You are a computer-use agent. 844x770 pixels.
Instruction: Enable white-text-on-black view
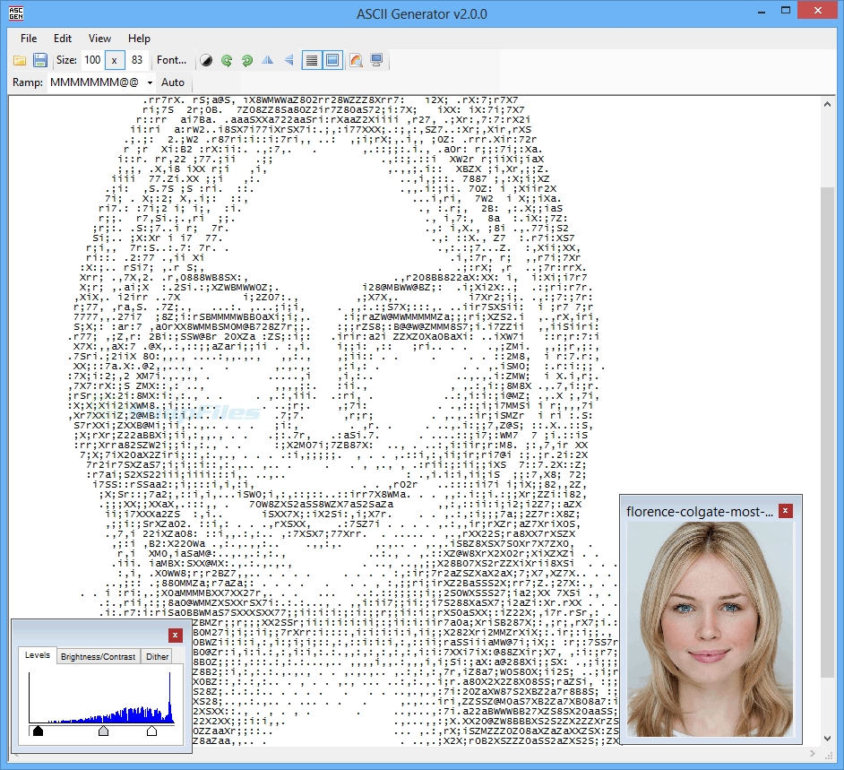coord(331,60)
